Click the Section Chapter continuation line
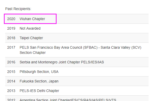Screen dimensions: 155x101 33,53
